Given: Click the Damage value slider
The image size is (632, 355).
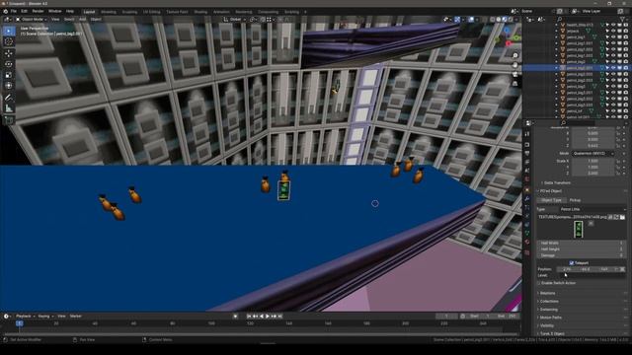Looking at the screenshot, I should tap(582, 255).
